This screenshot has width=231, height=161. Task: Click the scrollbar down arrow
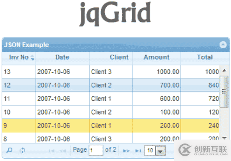click(224, 138)
